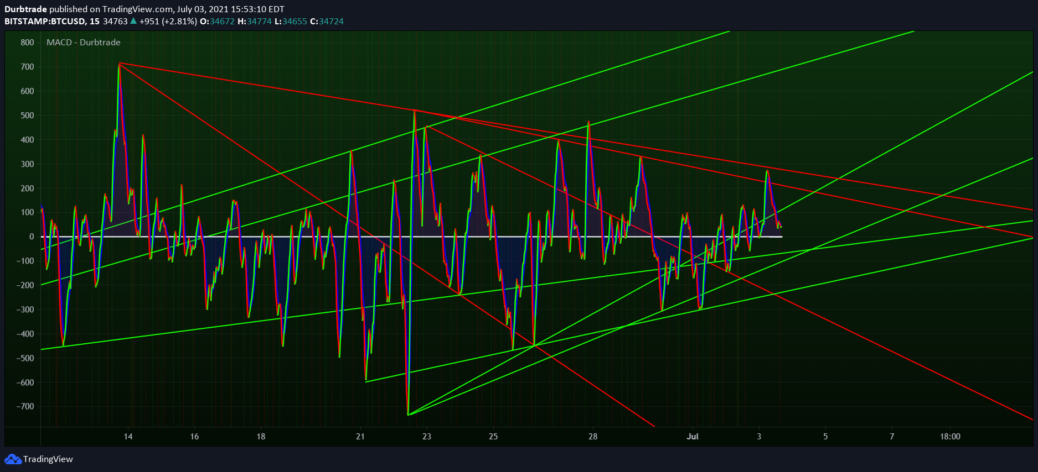Click the TradingView brand name text
The image size is (1038, 472).
point(48,459)
